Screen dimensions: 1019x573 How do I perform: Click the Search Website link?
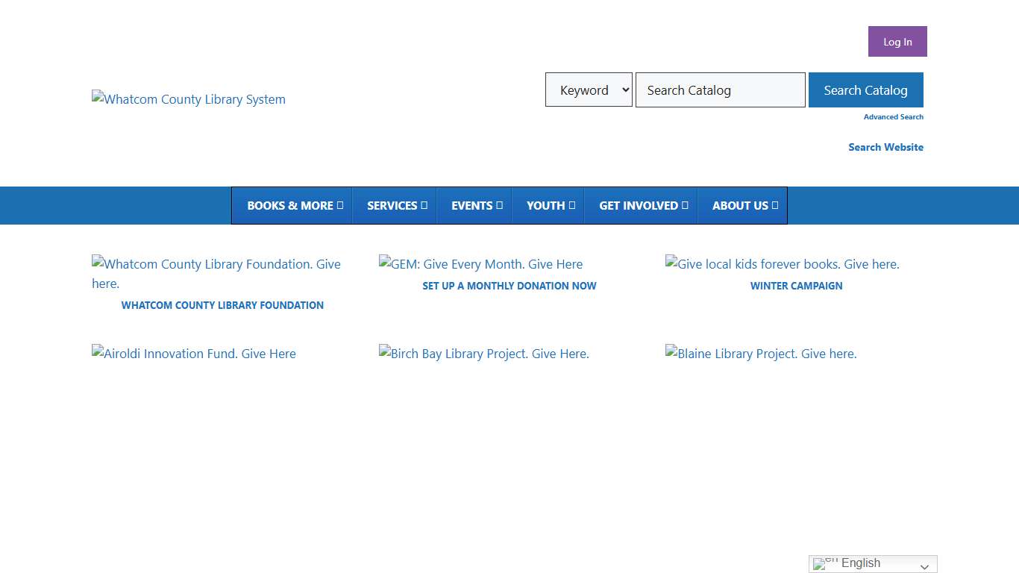[x=885, y=147]
